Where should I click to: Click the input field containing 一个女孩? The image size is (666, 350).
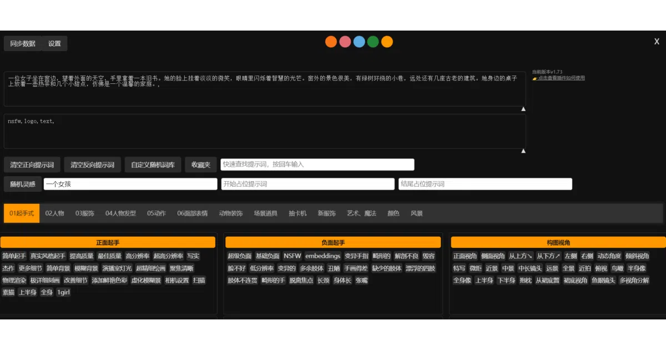[130, 184]
